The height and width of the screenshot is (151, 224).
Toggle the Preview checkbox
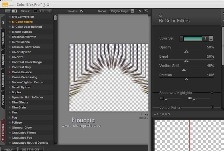click(82, 11)
